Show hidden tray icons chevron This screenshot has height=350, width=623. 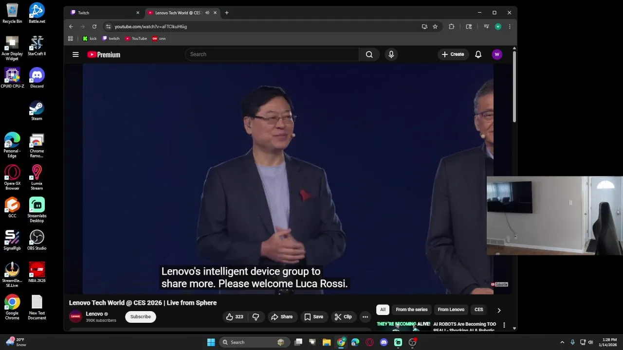click(562, 342)
